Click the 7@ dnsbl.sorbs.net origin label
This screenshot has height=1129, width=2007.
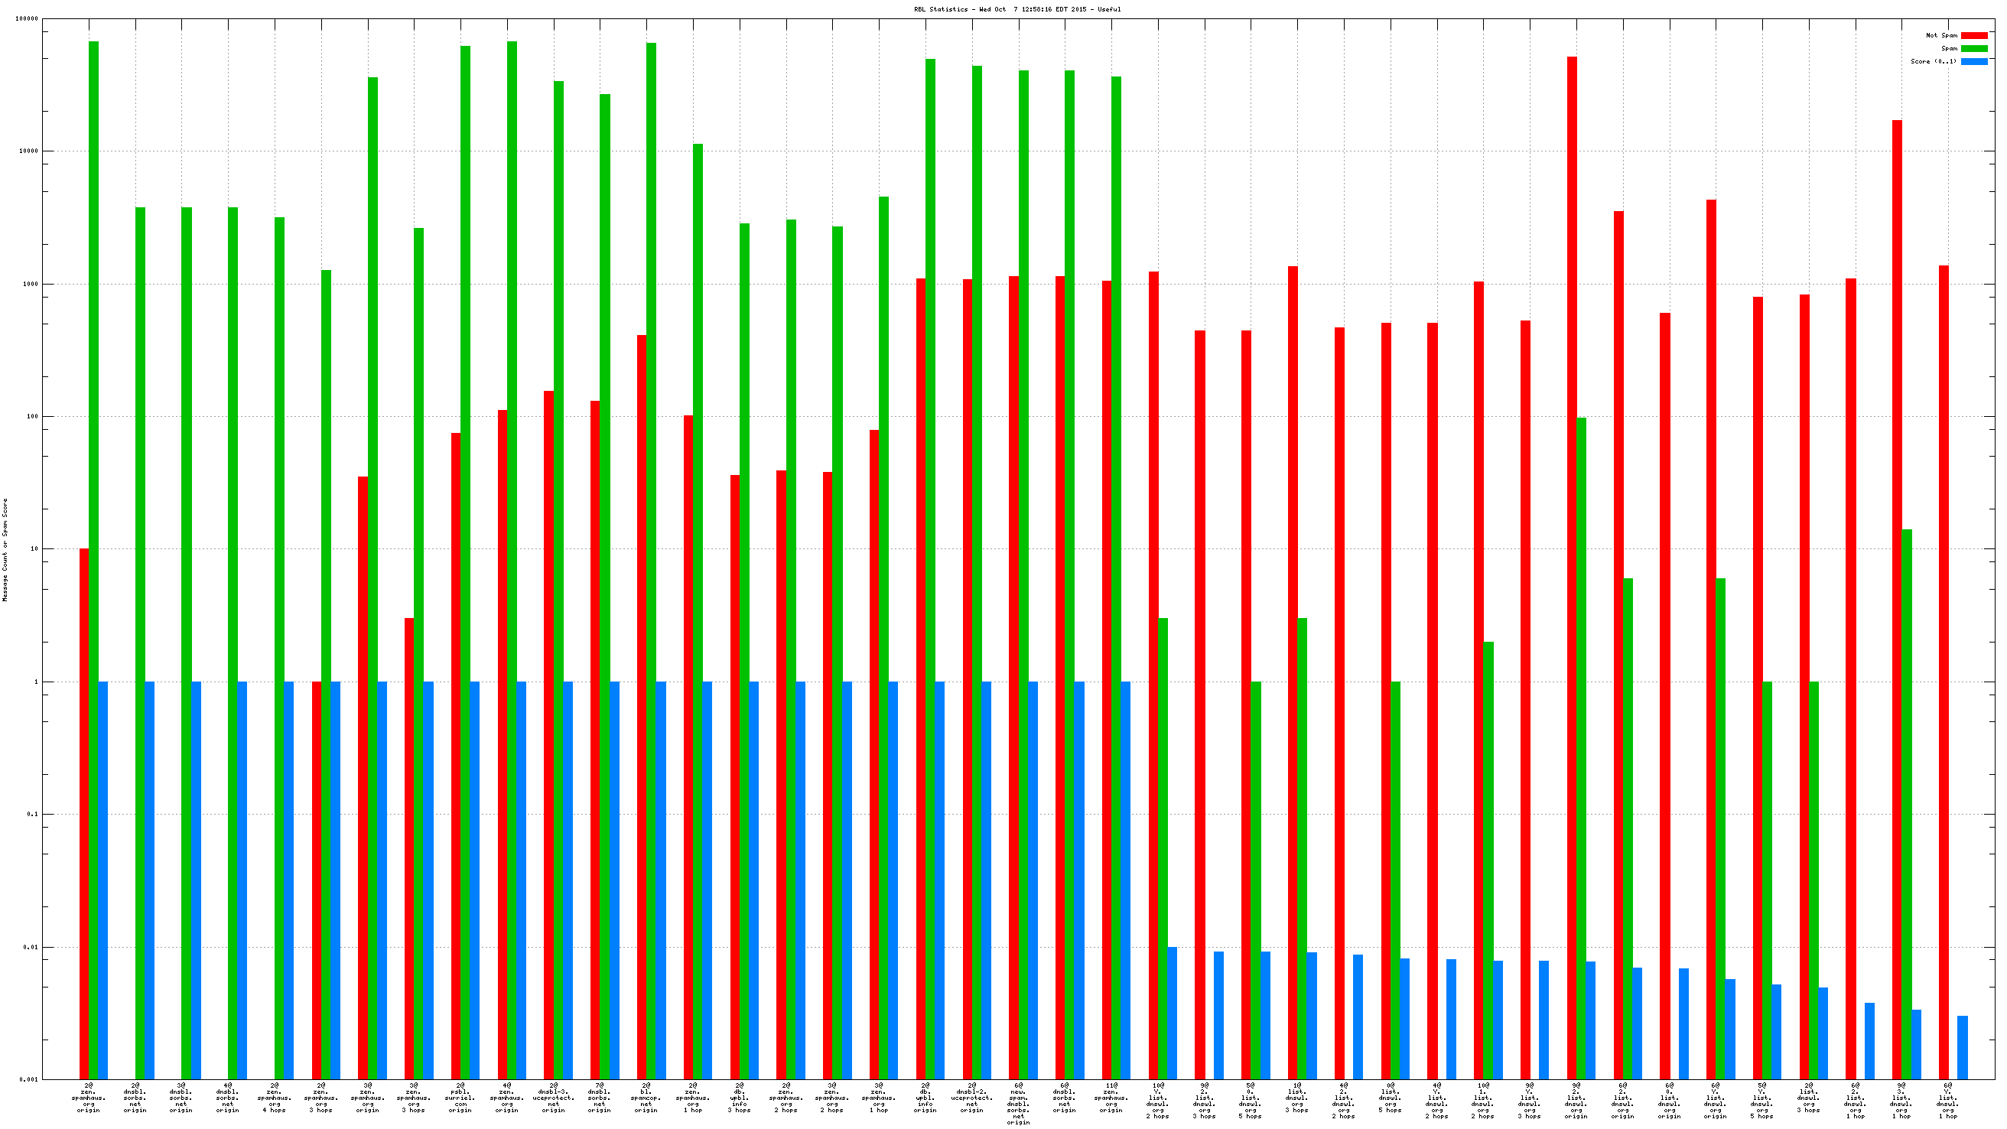coord(599,1097)
